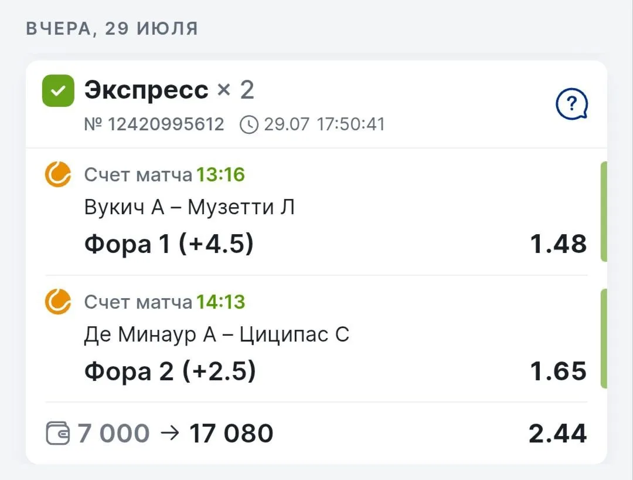Click the stake amount 7 000
Viewport: 633px width, 480px height.
pos(114,434)
